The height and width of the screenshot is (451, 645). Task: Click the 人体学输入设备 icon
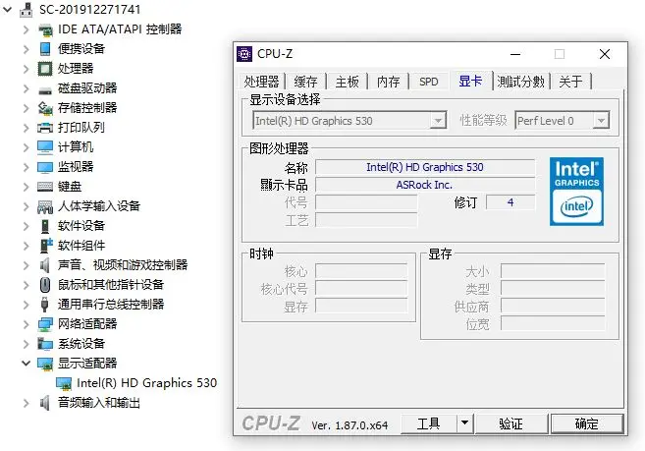coord(45,206)
